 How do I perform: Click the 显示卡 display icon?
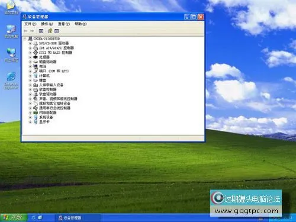[x=36, y=122]
